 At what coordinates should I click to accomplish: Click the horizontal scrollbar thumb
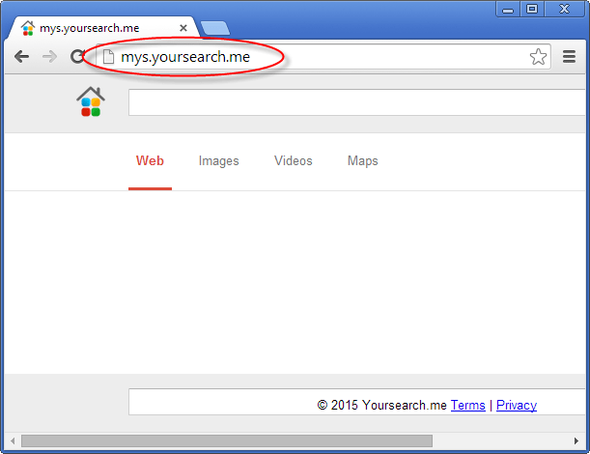pos(227,440)
